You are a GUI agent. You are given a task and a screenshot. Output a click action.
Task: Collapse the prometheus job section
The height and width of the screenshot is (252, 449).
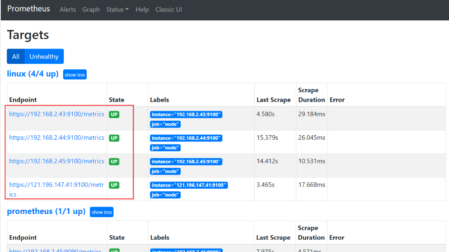(102, 212)
